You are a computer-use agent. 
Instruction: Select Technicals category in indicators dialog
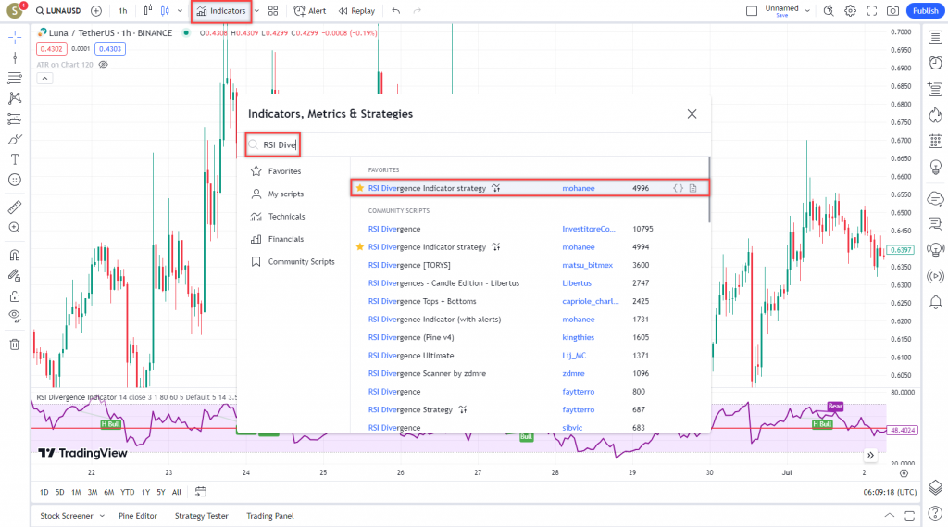[286, 217]
